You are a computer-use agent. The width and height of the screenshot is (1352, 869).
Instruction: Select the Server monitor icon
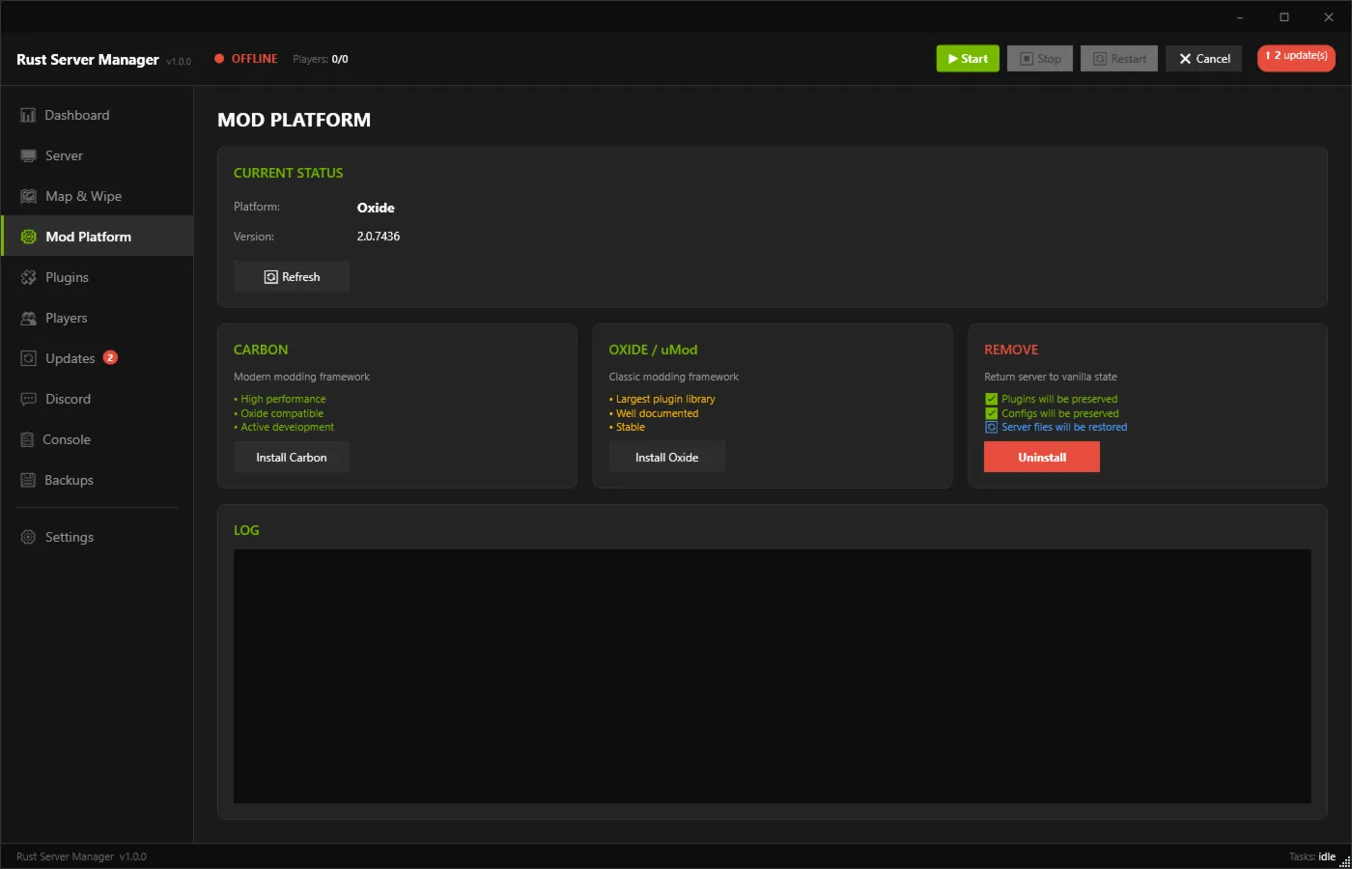tap(28, 155)
